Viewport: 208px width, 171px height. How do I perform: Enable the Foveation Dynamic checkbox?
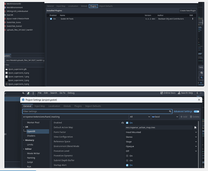coord(127,156)
